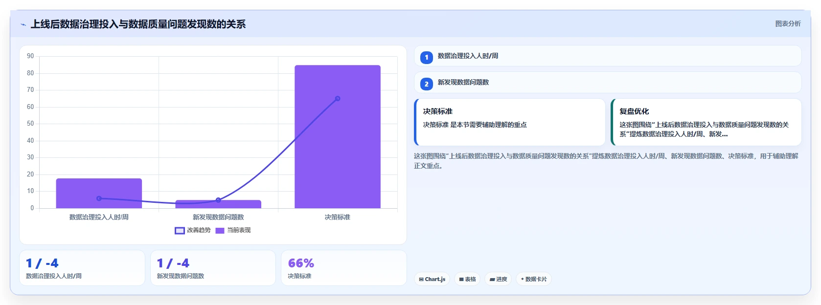The width and height of the screenshot is (821, 305).
Task: Click the Chart.js chip icon
Action: (x=421, y=280)
